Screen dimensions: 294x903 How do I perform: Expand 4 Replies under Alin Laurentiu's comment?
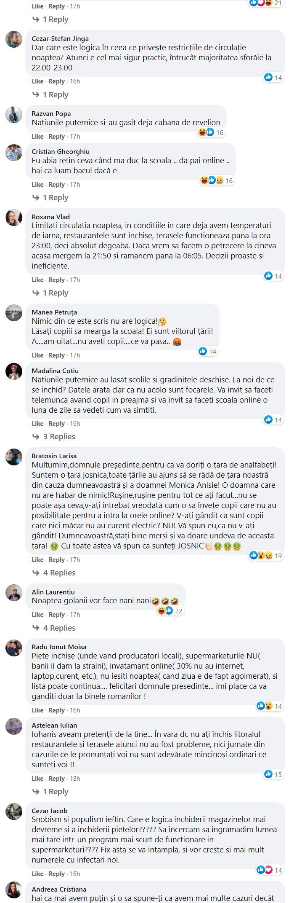tap(54, 628)
